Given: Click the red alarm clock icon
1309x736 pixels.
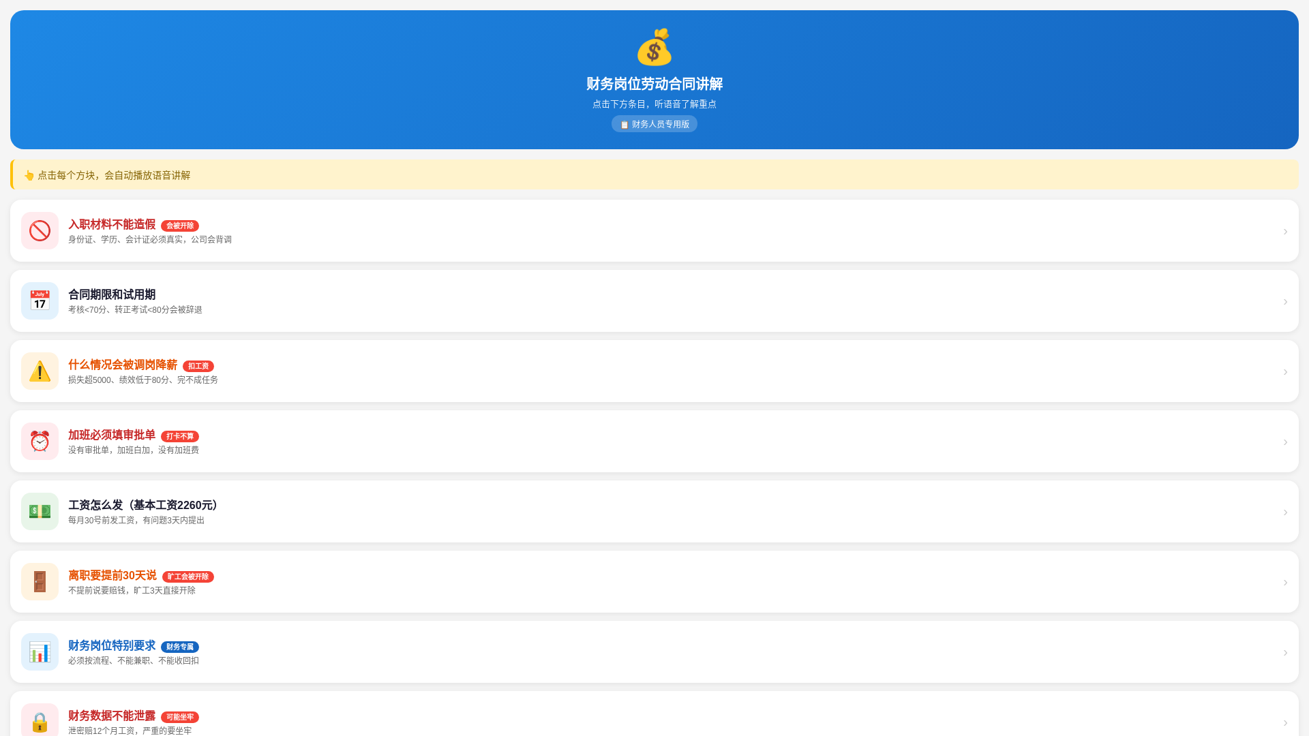Looking at the screenshot, I should (40, 442).
